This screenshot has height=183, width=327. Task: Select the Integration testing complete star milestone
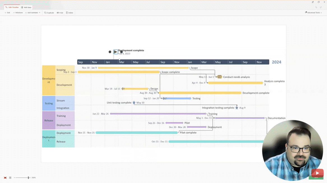pyautogui.click(x=237, y=108)
